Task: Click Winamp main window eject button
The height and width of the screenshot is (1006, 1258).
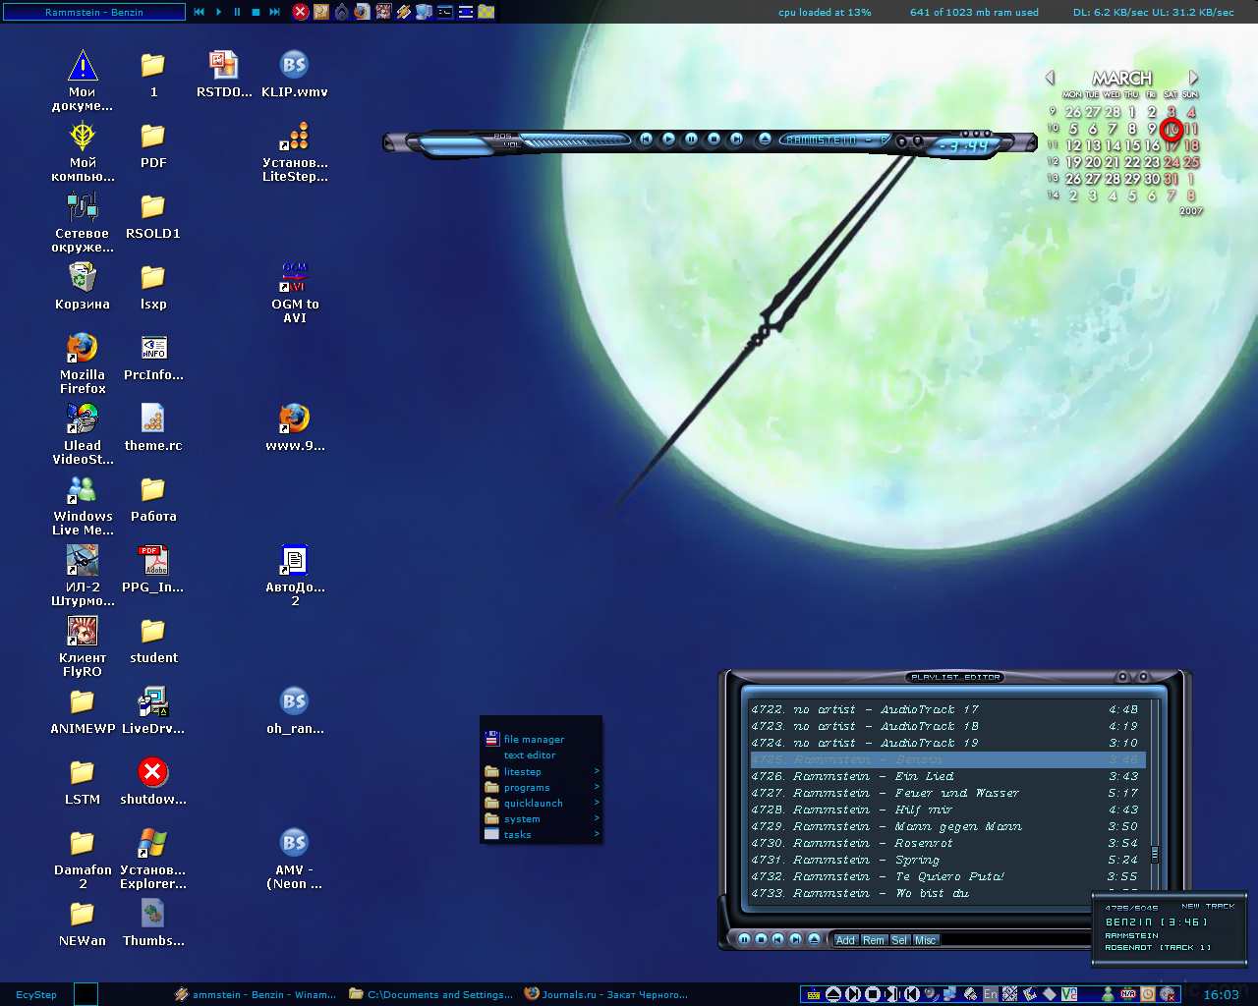Action: 765,140
